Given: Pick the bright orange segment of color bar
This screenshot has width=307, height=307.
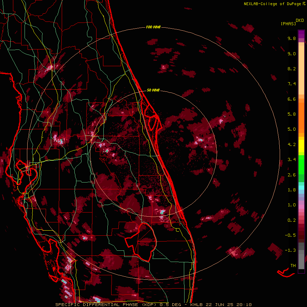Looking at the screenshot, I should (x=301, y=118).
